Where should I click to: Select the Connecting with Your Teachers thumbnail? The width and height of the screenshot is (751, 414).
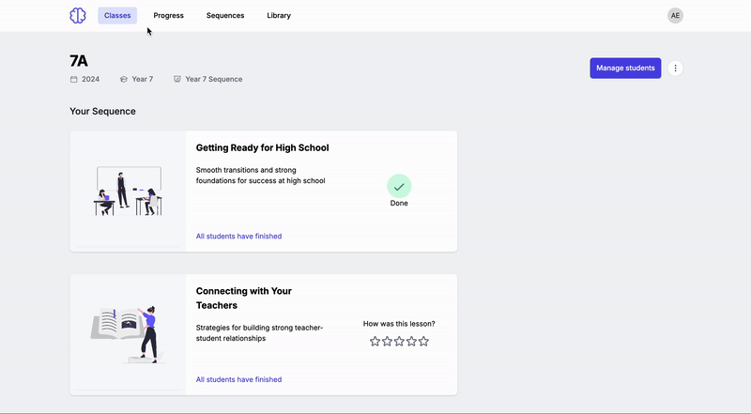pos(128,334)
